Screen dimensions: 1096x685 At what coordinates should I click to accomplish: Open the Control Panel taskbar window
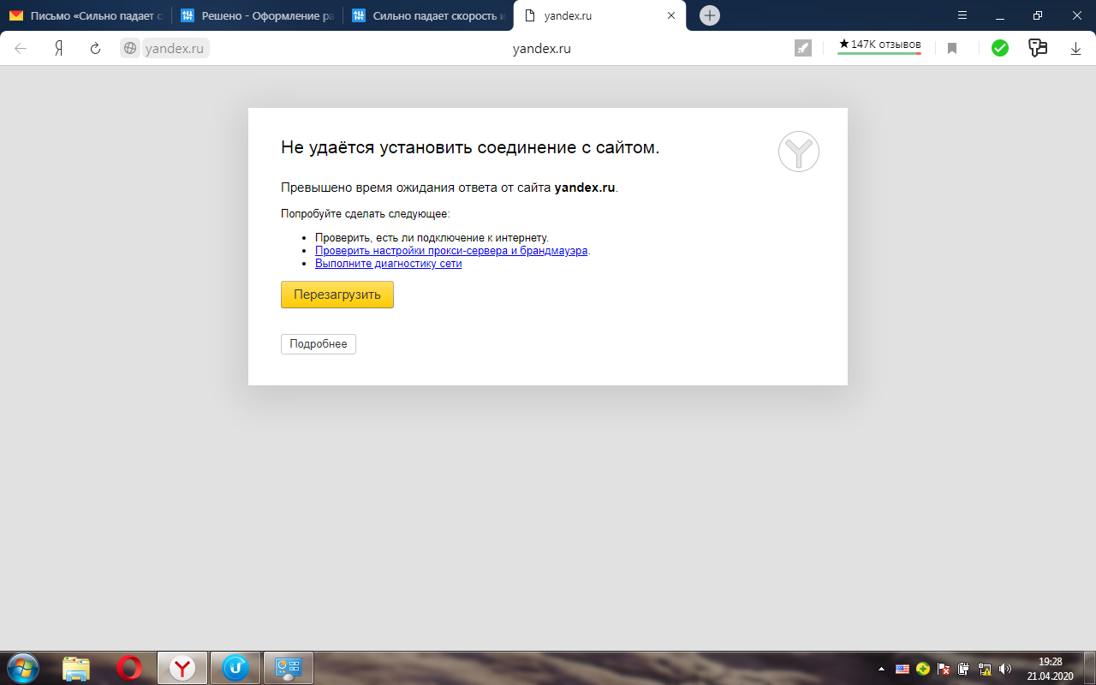click(289, 668)
